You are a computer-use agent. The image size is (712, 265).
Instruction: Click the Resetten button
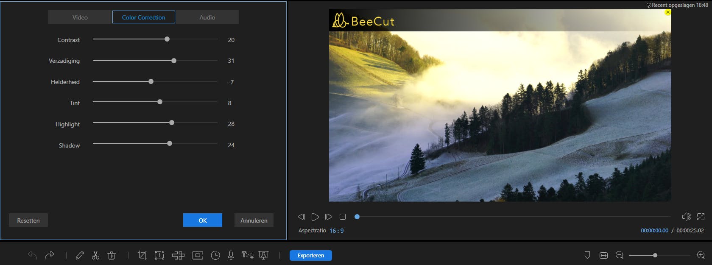click(x=28, y=220)
